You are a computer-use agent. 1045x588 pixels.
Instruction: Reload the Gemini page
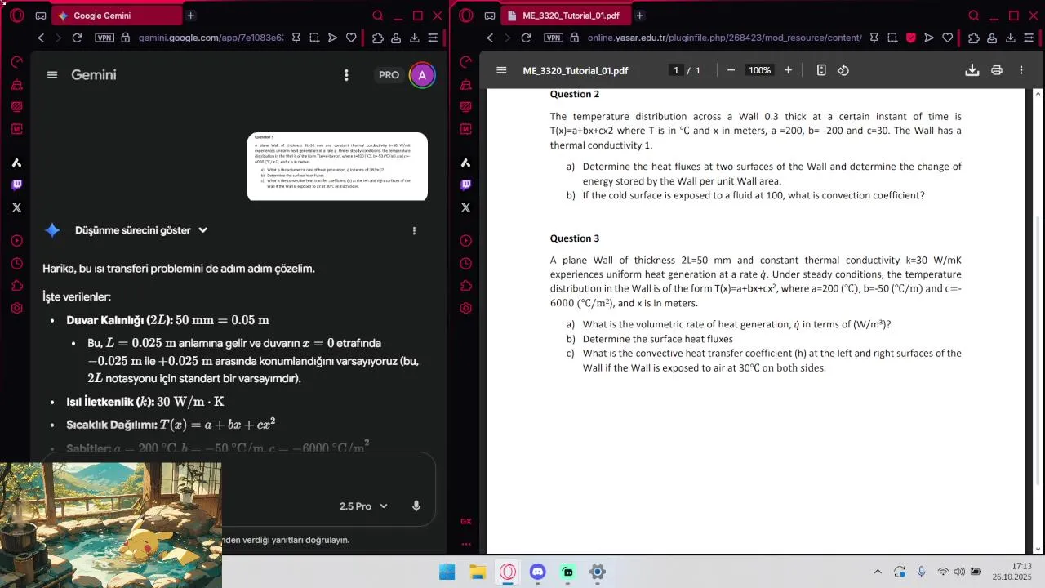click(x=77, y=38)
